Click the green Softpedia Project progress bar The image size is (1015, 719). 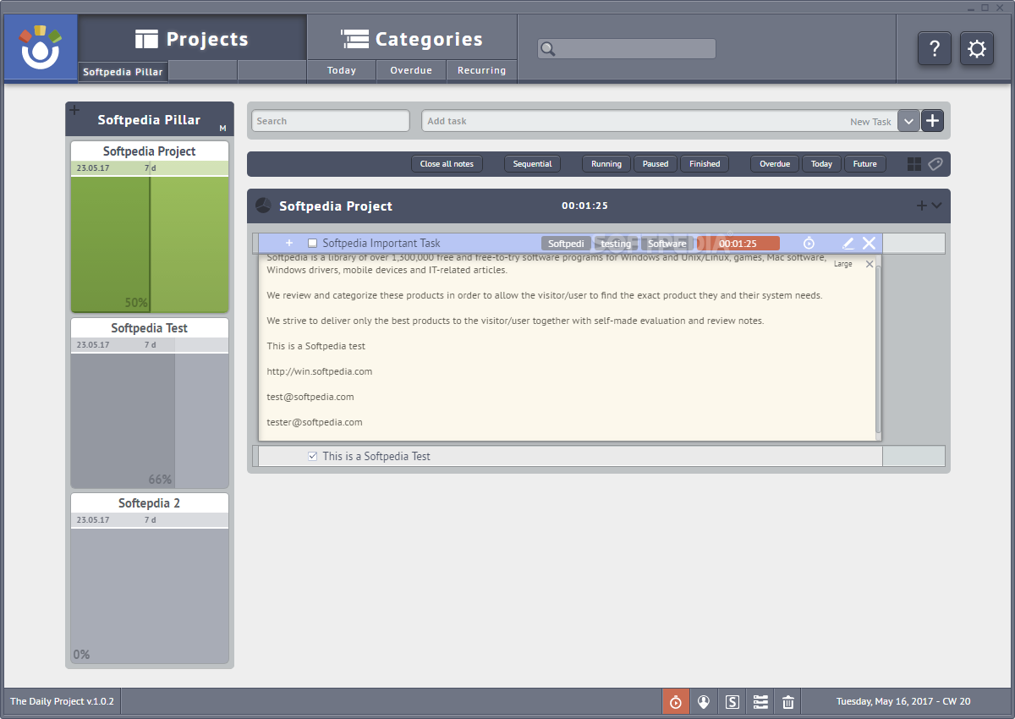pos(150,244)
